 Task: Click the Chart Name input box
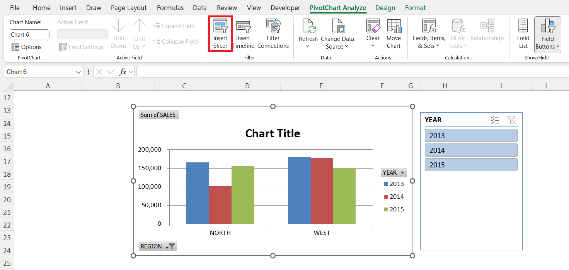tap(29, 34)
